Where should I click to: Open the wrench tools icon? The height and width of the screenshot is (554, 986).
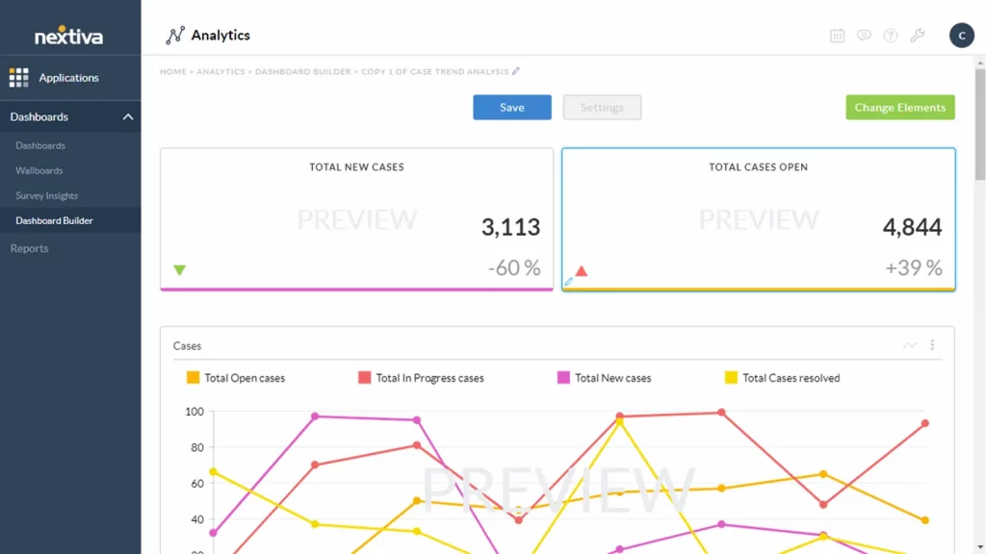pos(918,36)
